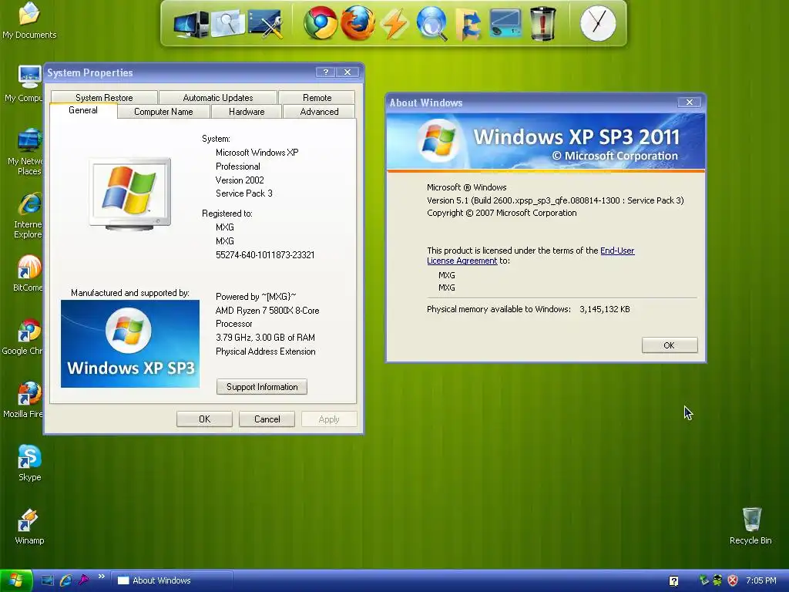
Task: Select the General tab
Action: [x=83, y=110]
